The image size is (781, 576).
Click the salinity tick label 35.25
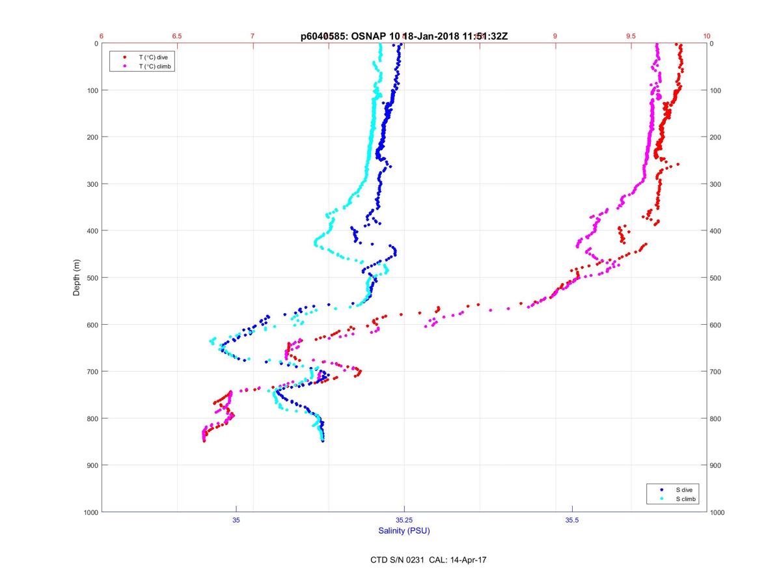click(x=404, y=520)
